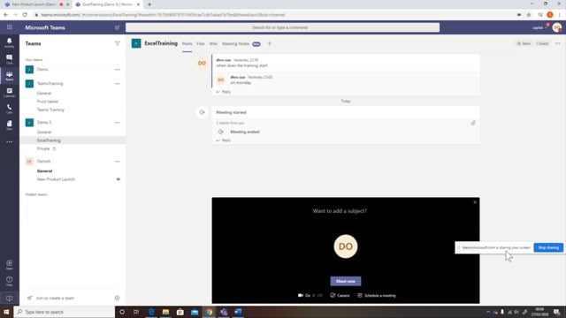This screenshot has height=318, width=566.
Task: Open more options for TeamsTraining team
Action: [118, 83]
